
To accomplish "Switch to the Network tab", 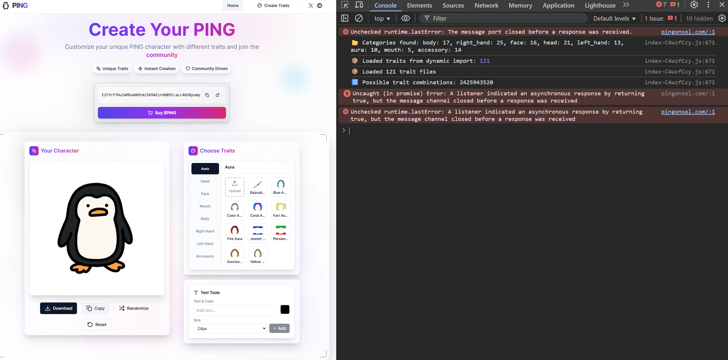I will (486, 5).
